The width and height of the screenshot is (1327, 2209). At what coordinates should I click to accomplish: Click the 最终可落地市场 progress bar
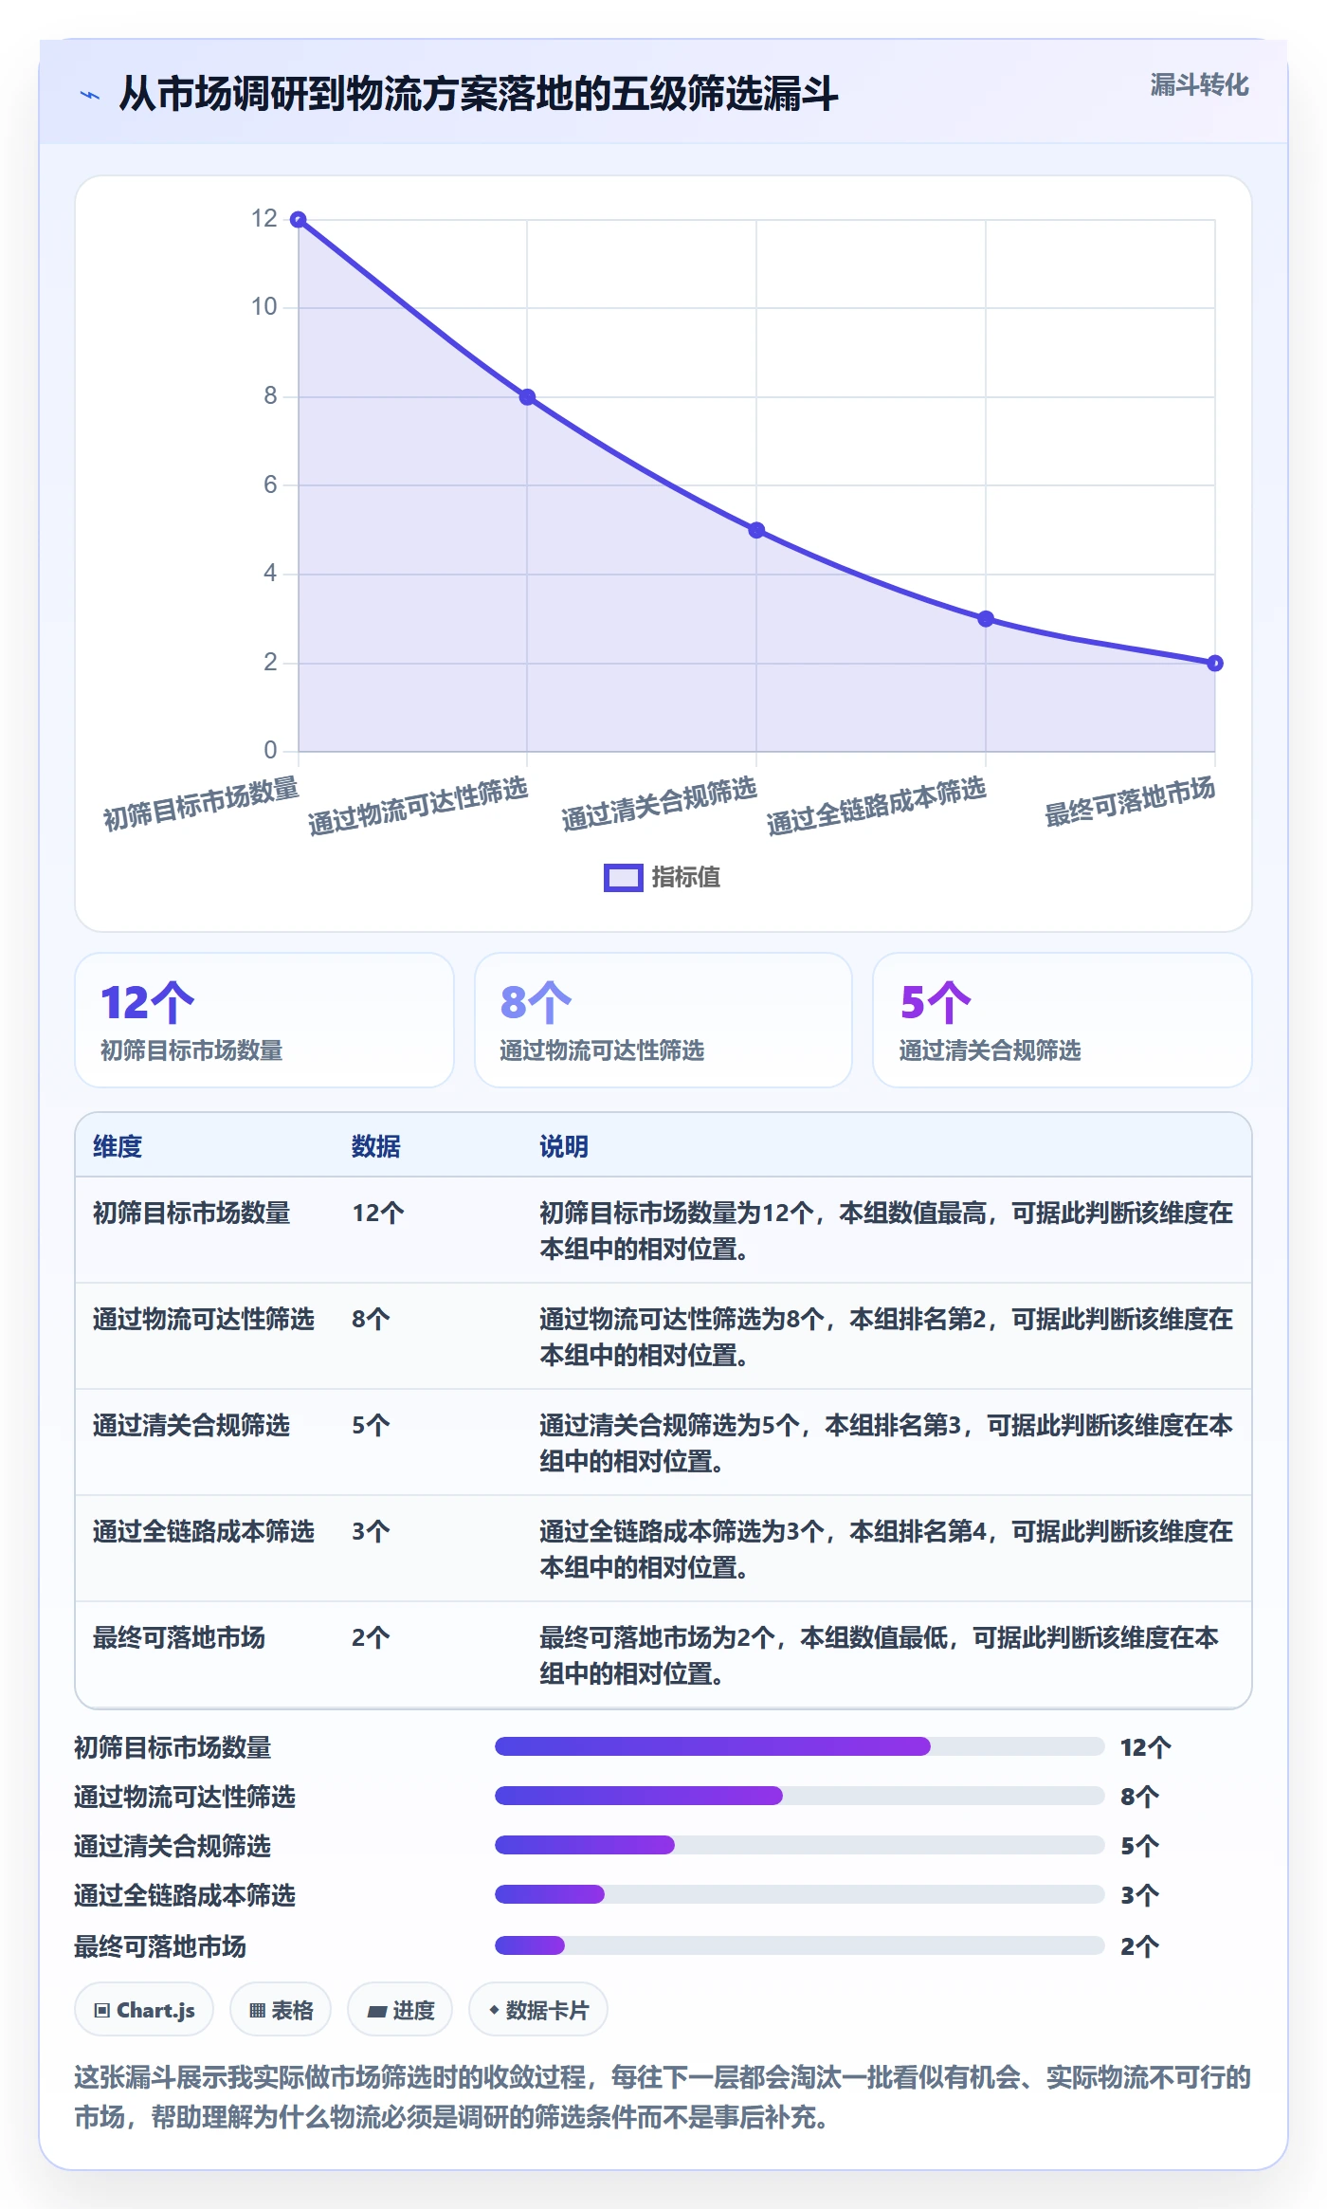[799, 1945]
